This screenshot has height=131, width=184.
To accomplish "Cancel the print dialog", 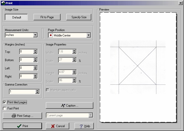I will [57, 126].
